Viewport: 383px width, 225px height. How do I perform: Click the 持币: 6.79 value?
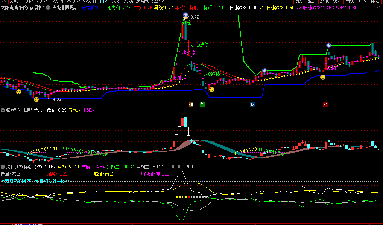pyautogui.click(x=213, y=8)
